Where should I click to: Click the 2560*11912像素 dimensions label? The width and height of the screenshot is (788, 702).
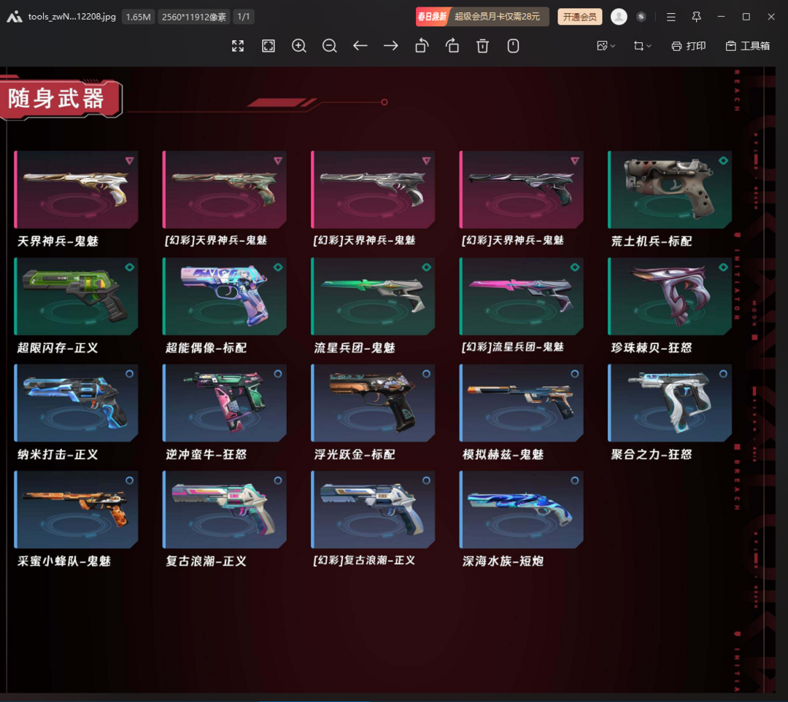pyautogui.click(x=194, y=17)
